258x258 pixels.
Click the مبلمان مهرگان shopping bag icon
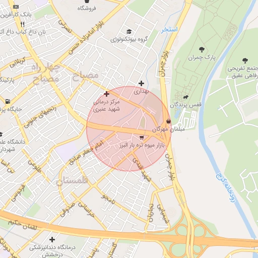tap(168, 121)
